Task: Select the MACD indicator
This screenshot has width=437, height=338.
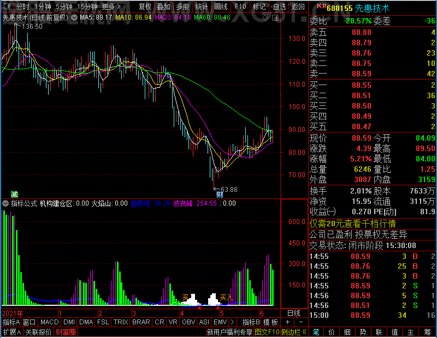Action: click(x=49, y=322)
